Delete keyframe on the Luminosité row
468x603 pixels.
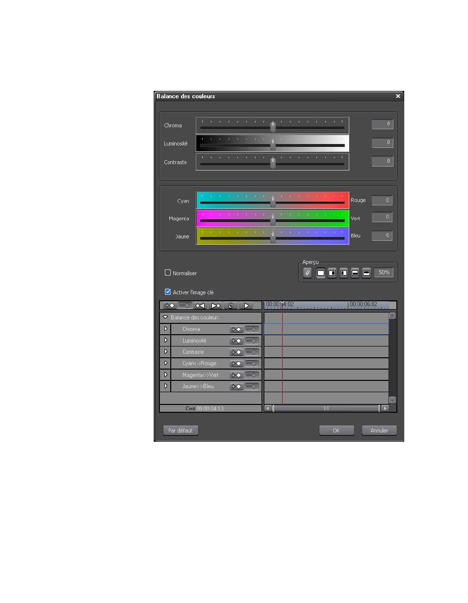click(x=252, y=341)
